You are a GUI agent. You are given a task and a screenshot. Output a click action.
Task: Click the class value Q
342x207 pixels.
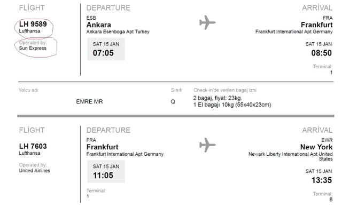[173, 101]
